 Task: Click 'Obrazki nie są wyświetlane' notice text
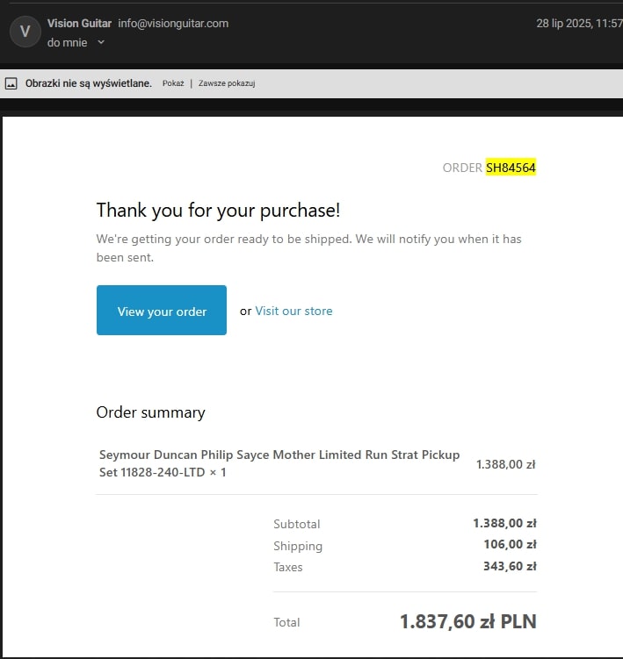(x=89, y=83)
